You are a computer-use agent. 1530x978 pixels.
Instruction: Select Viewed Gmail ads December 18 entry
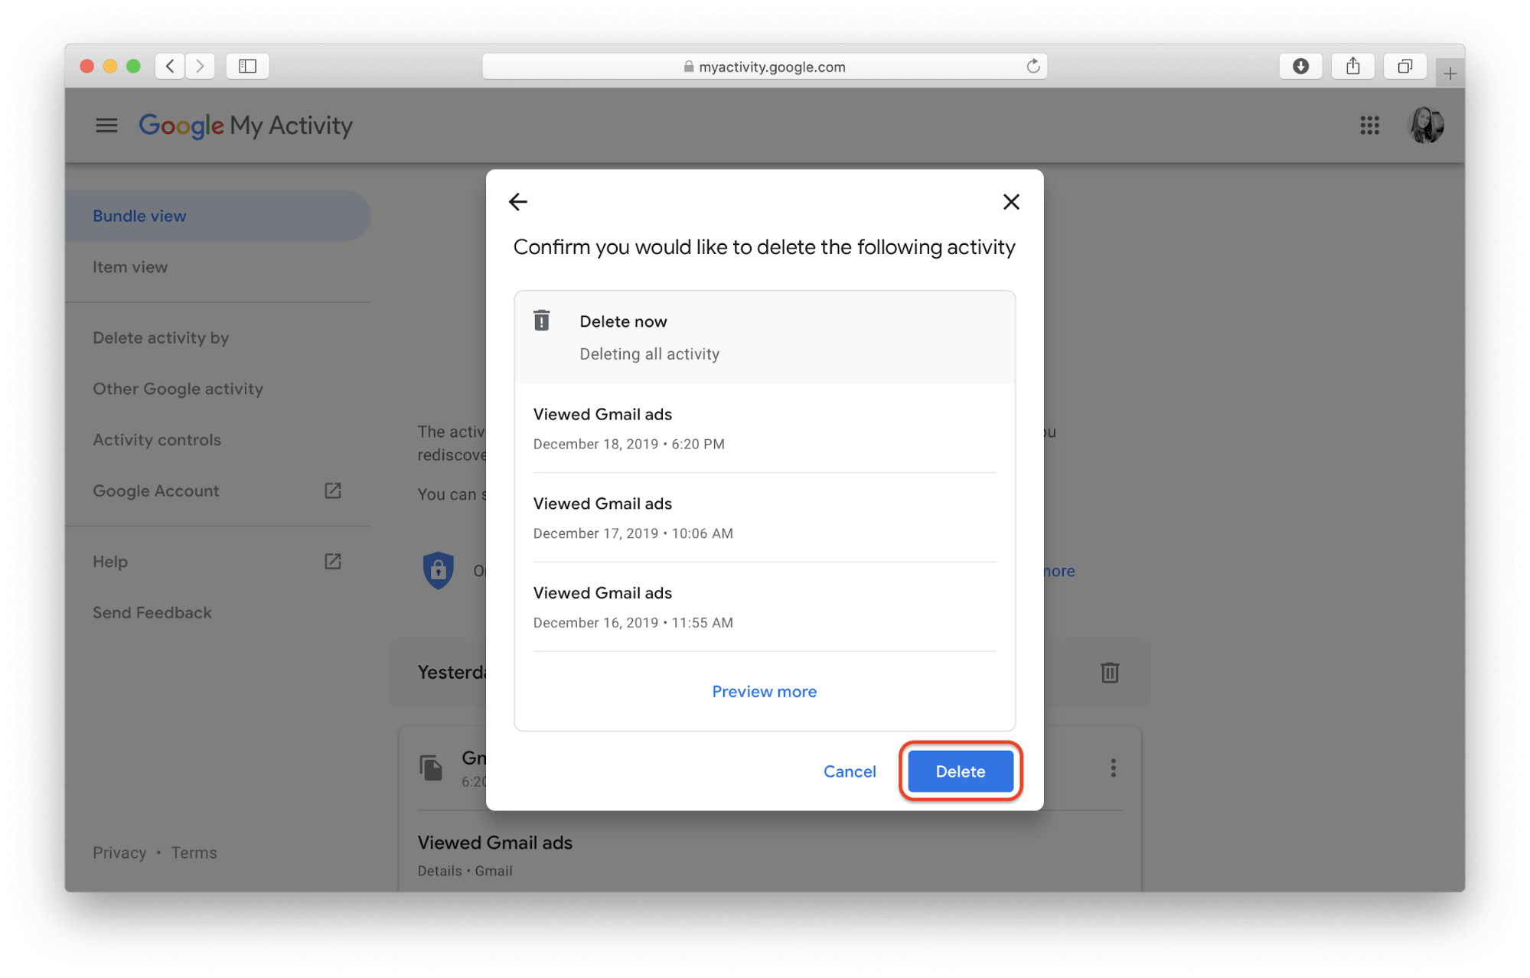pos(764,429)
